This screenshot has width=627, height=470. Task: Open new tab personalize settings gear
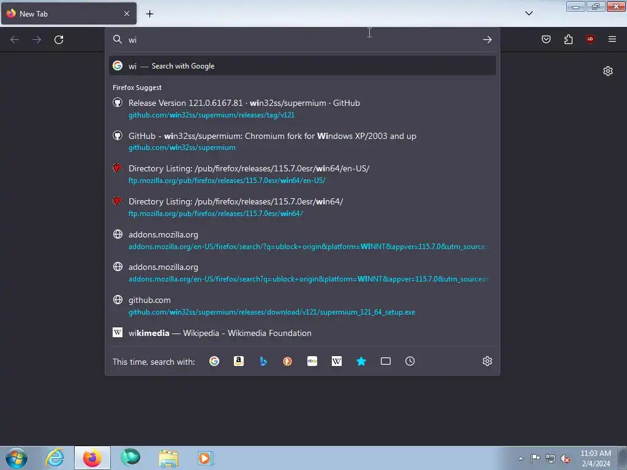608,71
